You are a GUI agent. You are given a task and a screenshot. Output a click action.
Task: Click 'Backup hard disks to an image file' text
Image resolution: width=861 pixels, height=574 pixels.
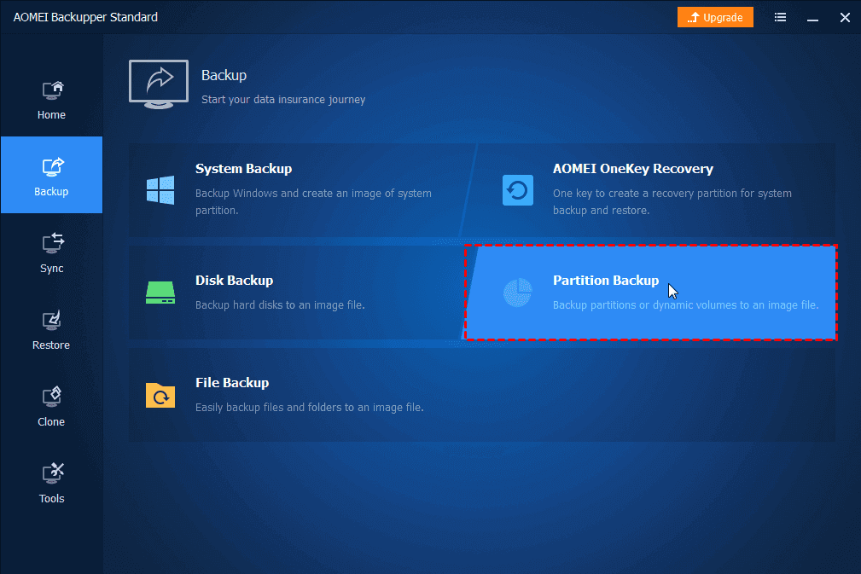(x=280, y=305)
